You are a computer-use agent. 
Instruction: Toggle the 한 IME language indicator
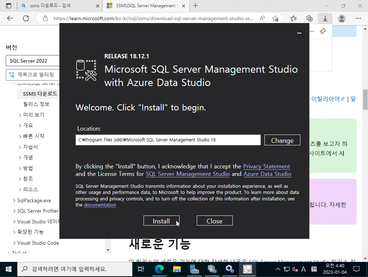[314, 269]
